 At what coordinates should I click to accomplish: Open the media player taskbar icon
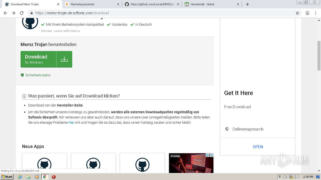click(37, 177)
